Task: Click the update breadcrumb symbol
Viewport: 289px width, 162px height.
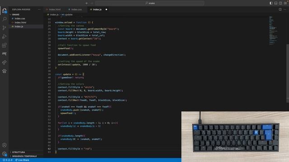Action: (67, 14)
